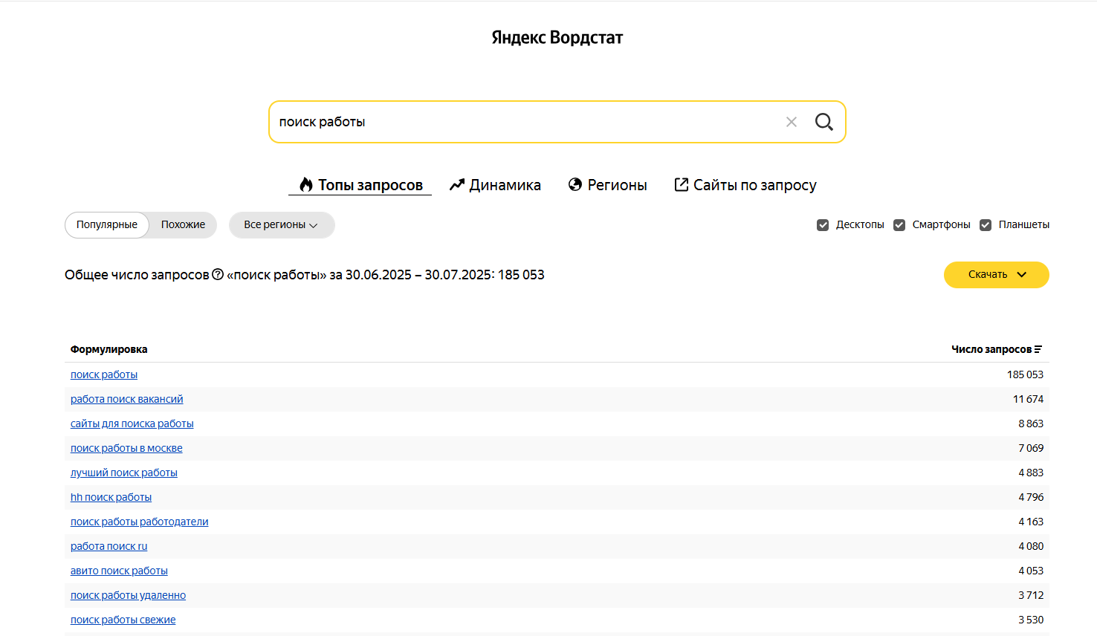1097x636 pixels.
Task: Click the help question mark icon
Action: pyautogui.click(x=218, y=274)
